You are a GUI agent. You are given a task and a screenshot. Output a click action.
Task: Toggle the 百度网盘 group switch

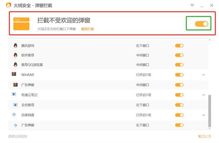click(x=179, y=115)
